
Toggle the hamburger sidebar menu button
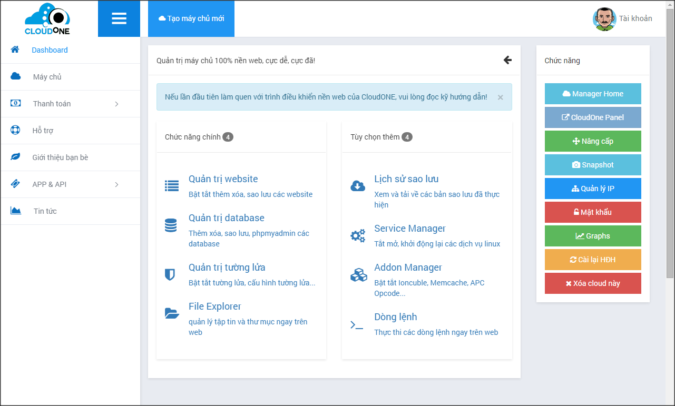(119, 18)
